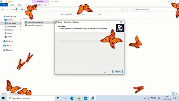The image size is (179, 101).
Task: Open Task View on taskbar
Action: point(65,98)
